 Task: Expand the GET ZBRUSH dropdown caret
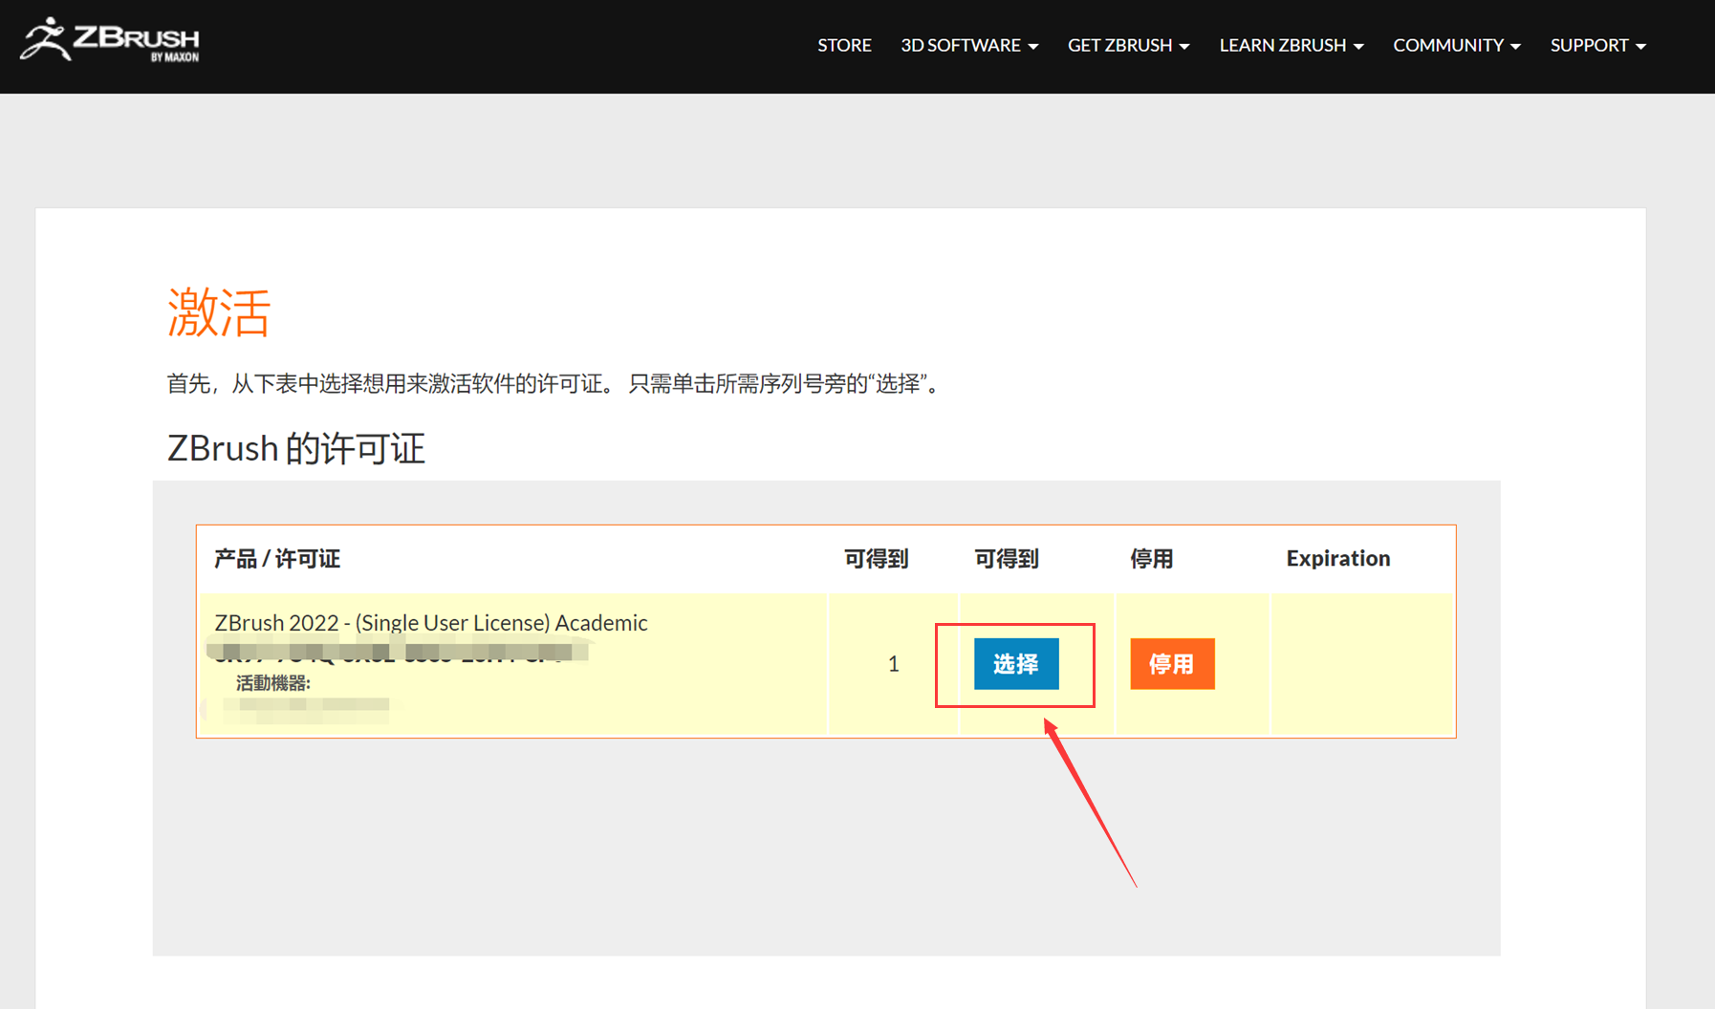point(1184,47)
